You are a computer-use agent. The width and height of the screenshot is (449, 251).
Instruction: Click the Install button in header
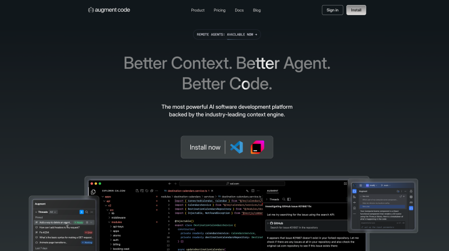(356, 10)
